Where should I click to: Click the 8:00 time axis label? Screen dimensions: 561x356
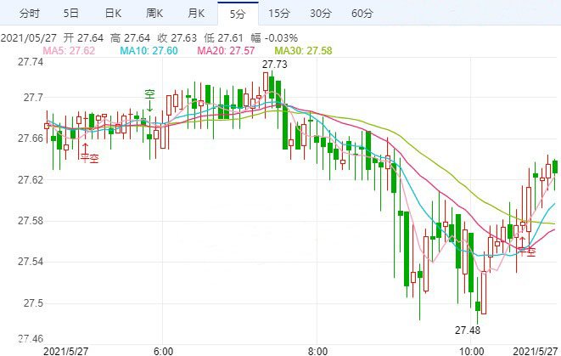pyautogui.click(x=317, y=349)
